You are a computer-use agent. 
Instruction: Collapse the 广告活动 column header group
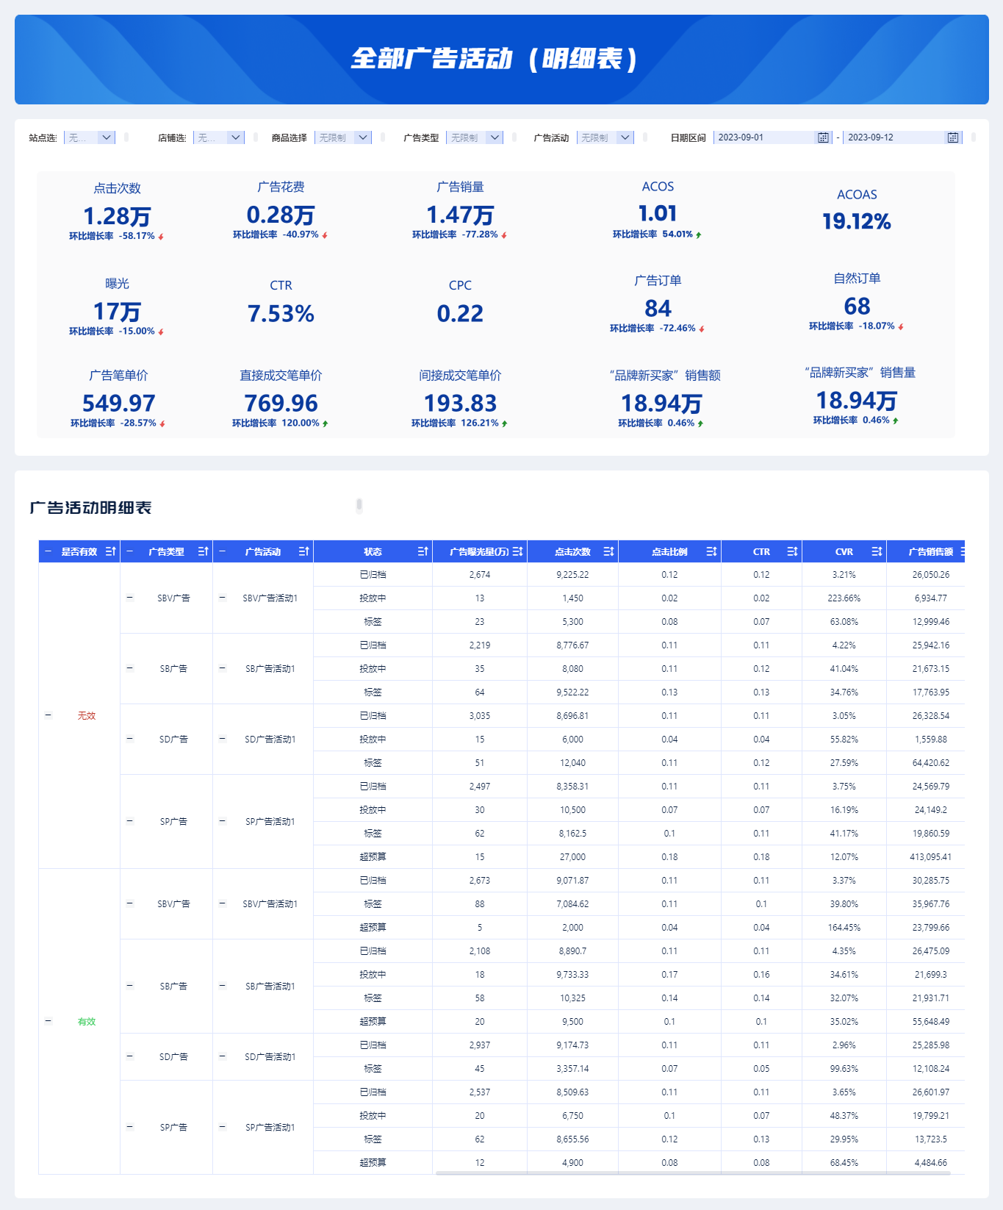(x=223, y=551)
